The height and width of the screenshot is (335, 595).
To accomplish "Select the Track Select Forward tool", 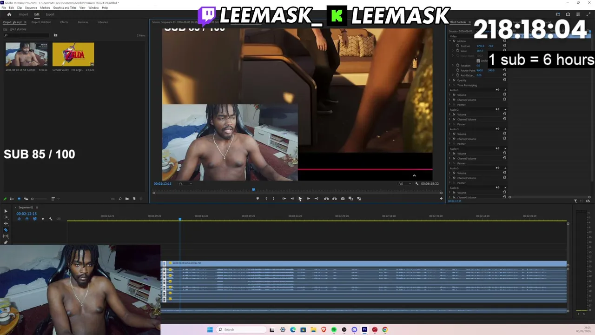I will click(x=6, y=217).
